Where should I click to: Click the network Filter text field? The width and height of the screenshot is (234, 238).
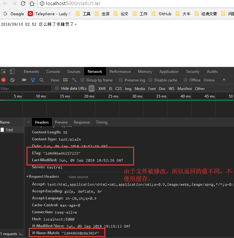[x=25, y=89]
